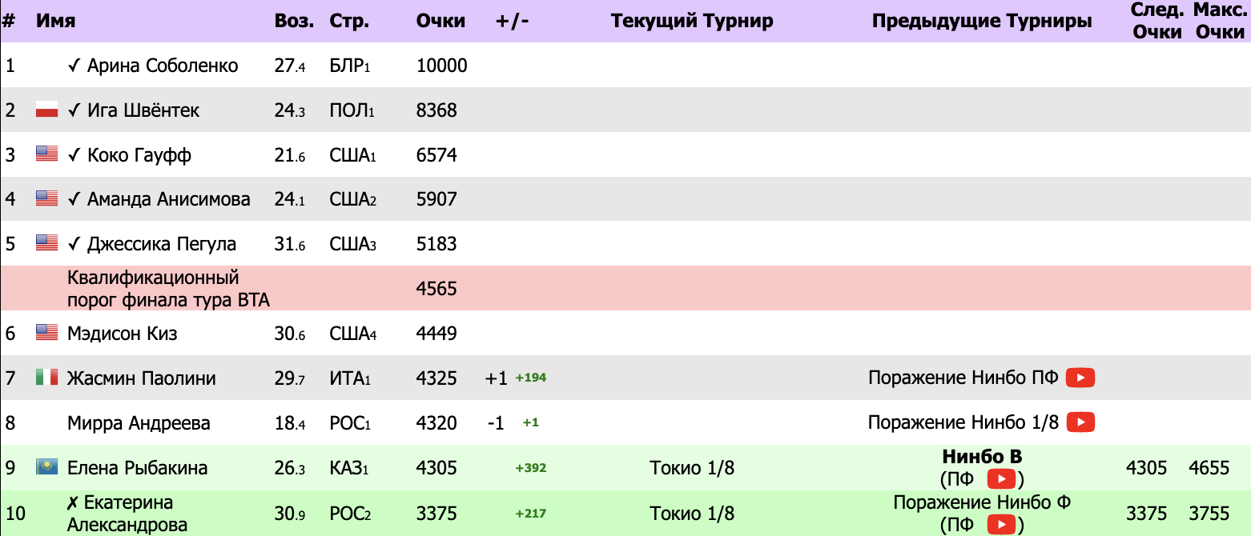Open YouTube video in Elena Rybakina row
The height and width of the screenshot is (536, 1251).
click(x=1001, y=480)
